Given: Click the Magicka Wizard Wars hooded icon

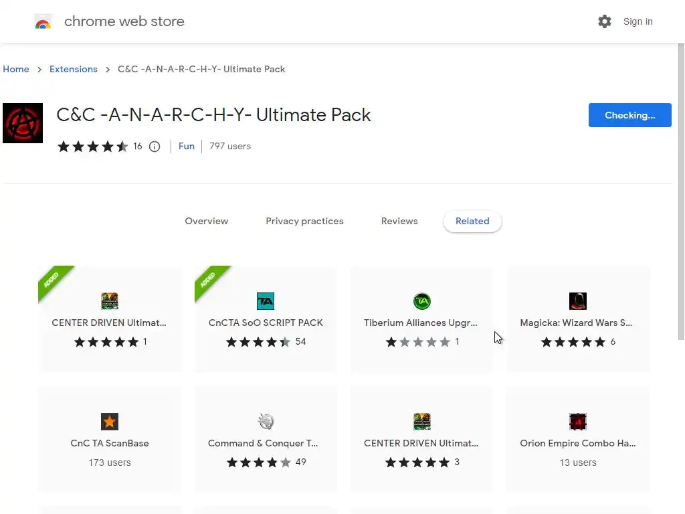Looking at the screenshot, I should click(x=577, y=301).
